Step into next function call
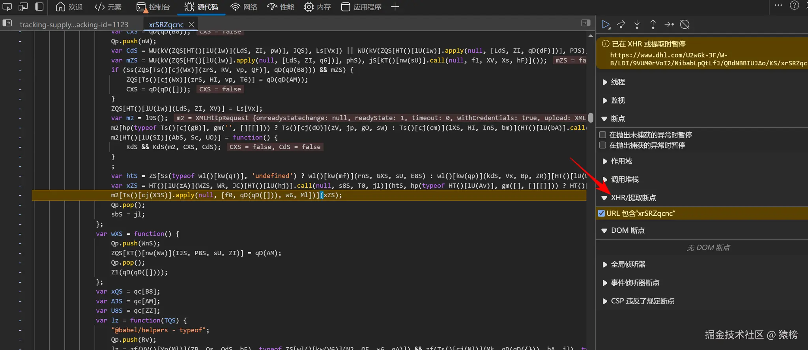 [637, 24]
